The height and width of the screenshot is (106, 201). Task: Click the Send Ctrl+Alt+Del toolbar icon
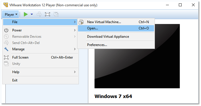pyautogui.click(x=39, y=14)
